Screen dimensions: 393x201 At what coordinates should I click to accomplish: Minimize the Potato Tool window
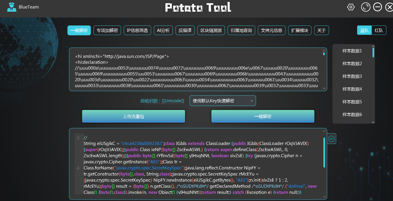pos(377,7)
